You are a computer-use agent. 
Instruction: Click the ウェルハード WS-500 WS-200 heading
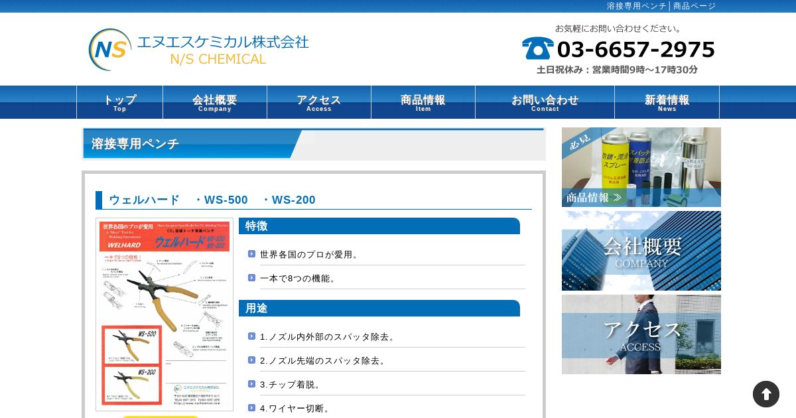[x=212, y=200]
